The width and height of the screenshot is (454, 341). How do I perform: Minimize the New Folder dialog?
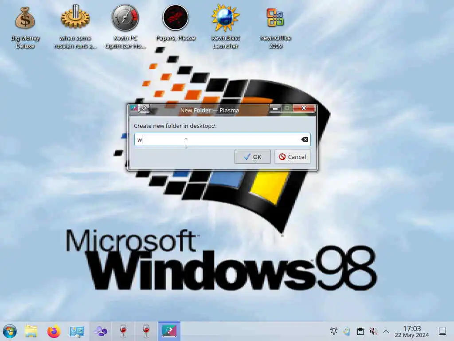point(275,108)
